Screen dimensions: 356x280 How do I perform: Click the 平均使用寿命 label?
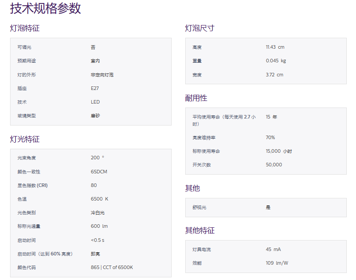[224, 120]
